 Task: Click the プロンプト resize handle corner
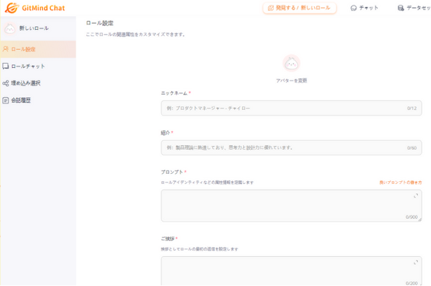[x=420, y=220]
